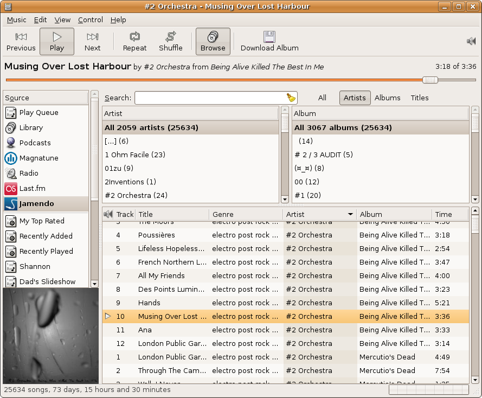The width and height of the screenshot is (482, 398).
Task: Select the track Ana
Action: tap(286, 330)
